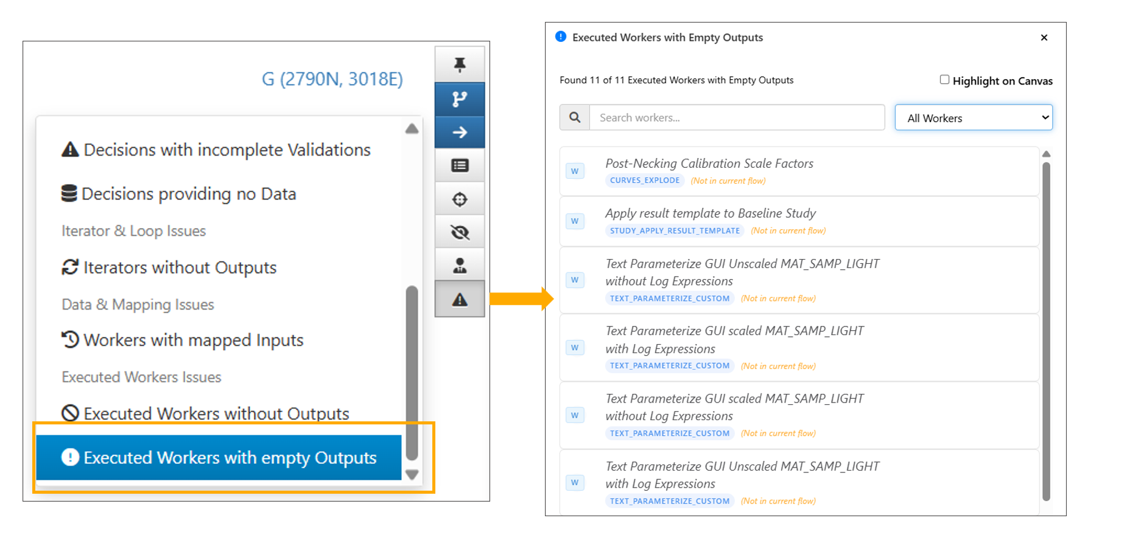Screen dimensions: 1138x546
Task: Select the branch icon in toolbar
Action: click(460, 99)
